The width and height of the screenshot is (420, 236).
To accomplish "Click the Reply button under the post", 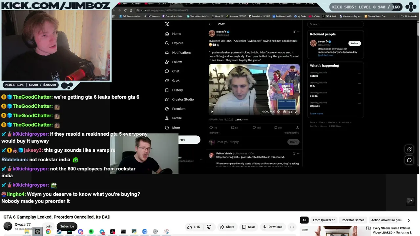I will [293, 142].
